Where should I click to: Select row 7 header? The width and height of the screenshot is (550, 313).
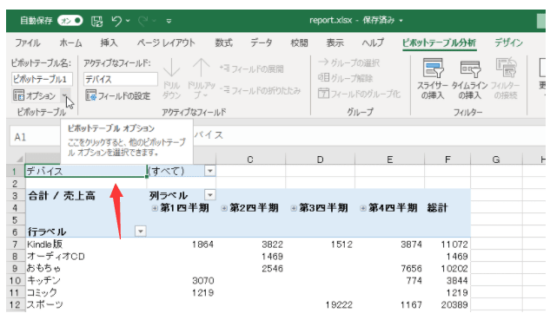point(15,244)
